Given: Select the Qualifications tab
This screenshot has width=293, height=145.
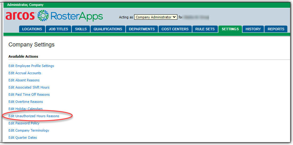Looking at the screenshot, I should (108, 29).
